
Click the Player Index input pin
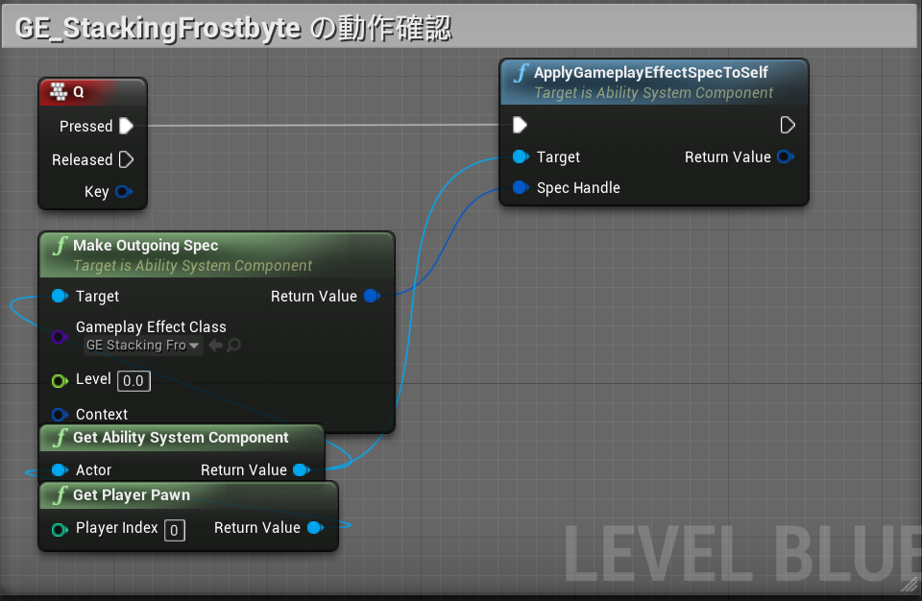point(60,530)
